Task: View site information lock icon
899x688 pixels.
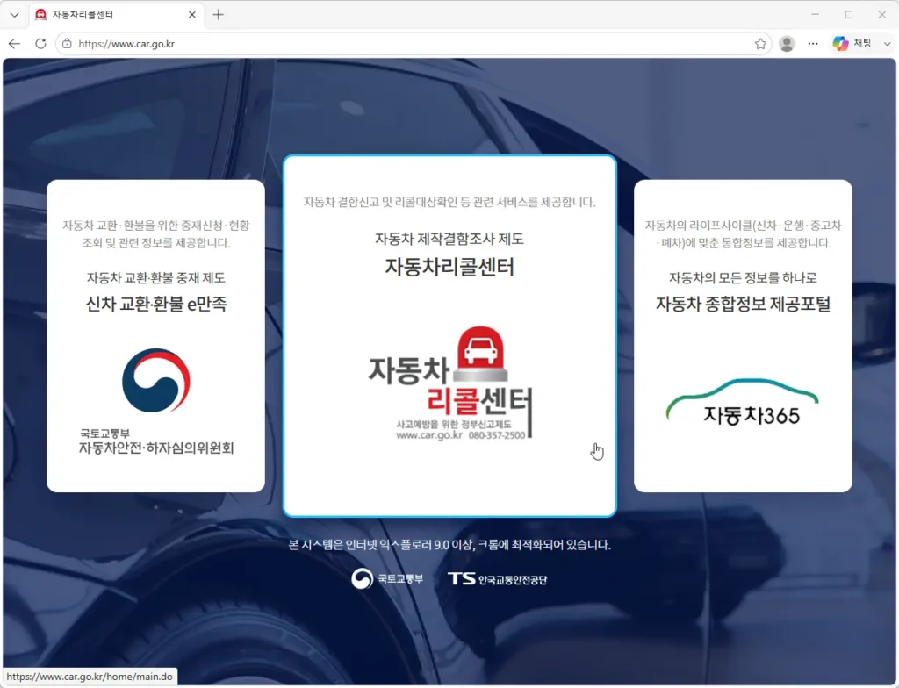Action: 67,44
